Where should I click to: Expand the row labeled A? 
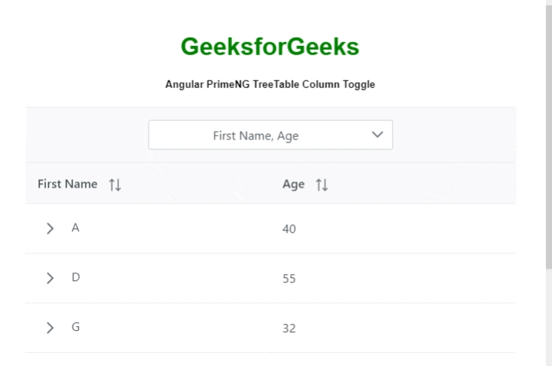(51, 228)
